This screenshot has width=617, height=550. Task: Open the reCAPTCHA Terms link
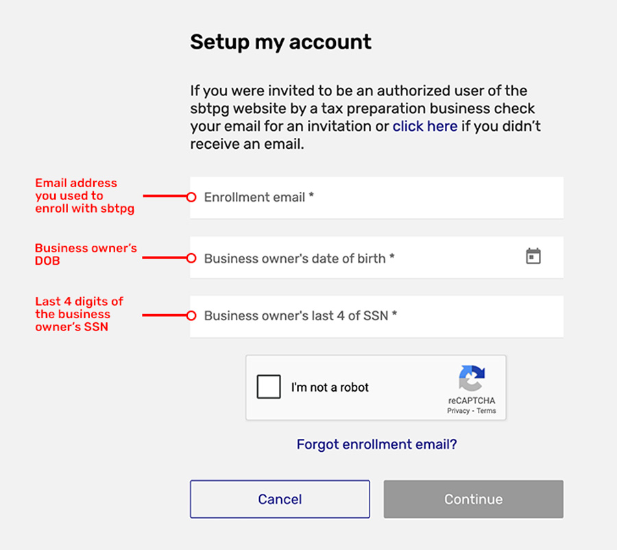click(x=486, y=411)
